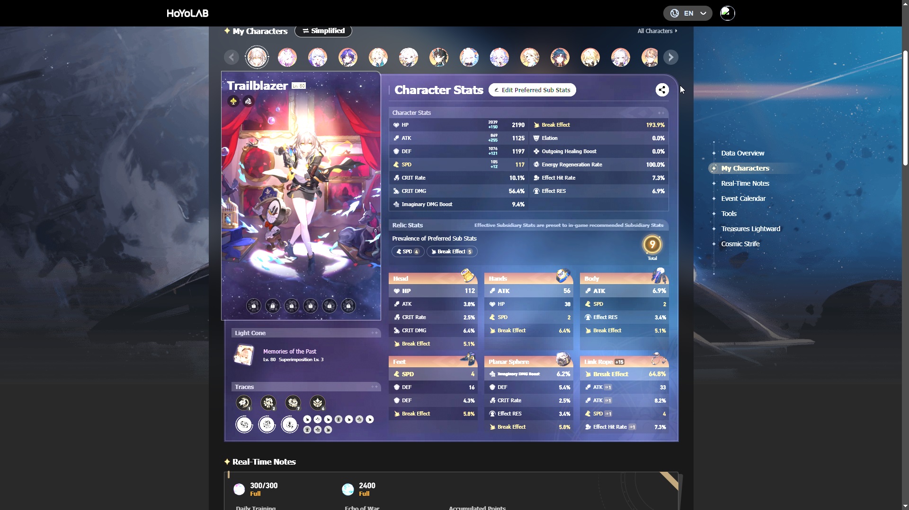Click the Lv. 80 badge beside Trailblazer
The width and height of the screenshot is (909, 510).
point(299,86)
